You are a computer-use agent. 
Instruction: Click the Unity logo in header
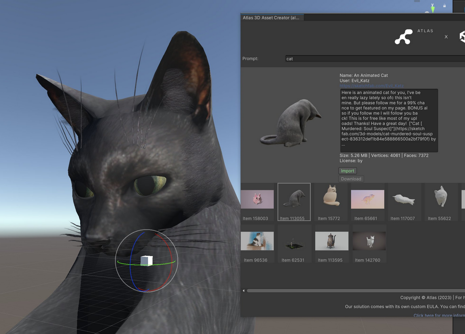click(462, 36)
